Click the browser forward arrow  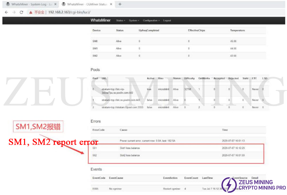14,12
